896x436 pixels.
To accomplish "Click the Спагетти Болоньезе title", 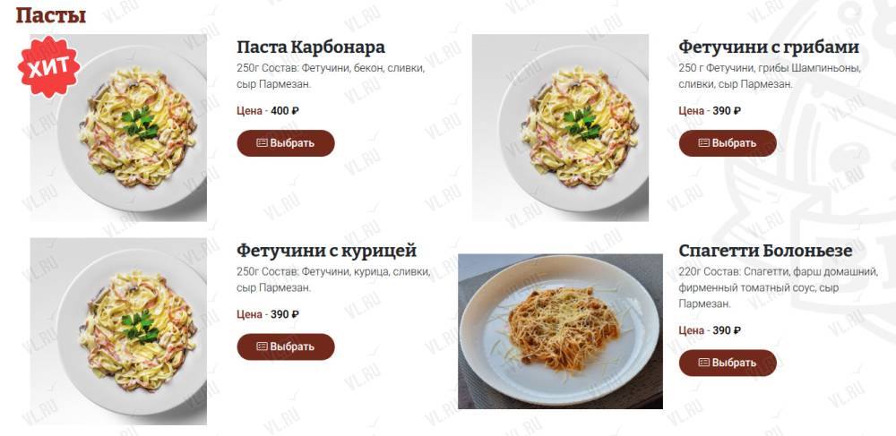I will (x=766, y=251).
